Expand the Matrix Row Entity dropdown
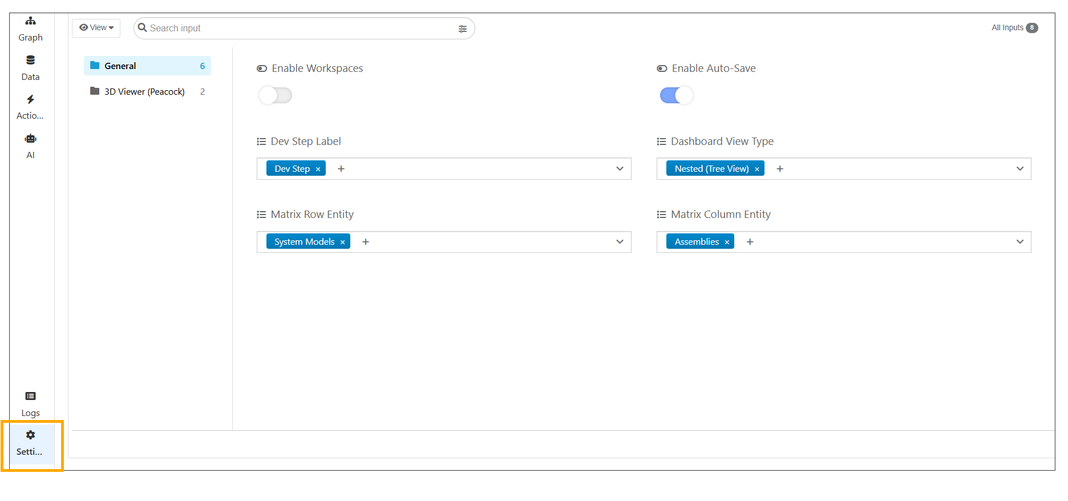The width and height of the screenshot is (1068, 501). [620, 242]
